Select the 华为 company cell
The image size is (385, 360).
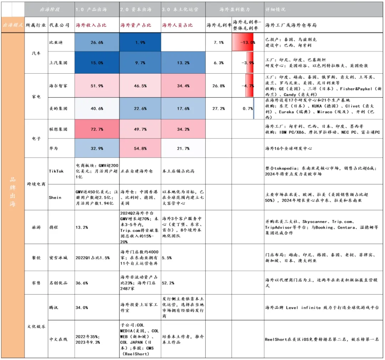(x=61, y=148)
